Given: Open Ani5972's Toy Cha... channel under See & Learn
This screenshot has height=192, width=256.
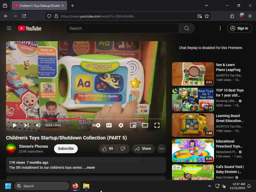Looking at the screenshot, I should 229,75.
